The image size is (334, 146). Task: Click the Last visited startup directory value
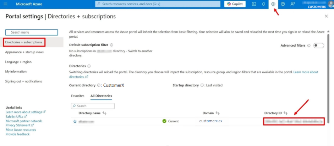(x=214, y=85)
